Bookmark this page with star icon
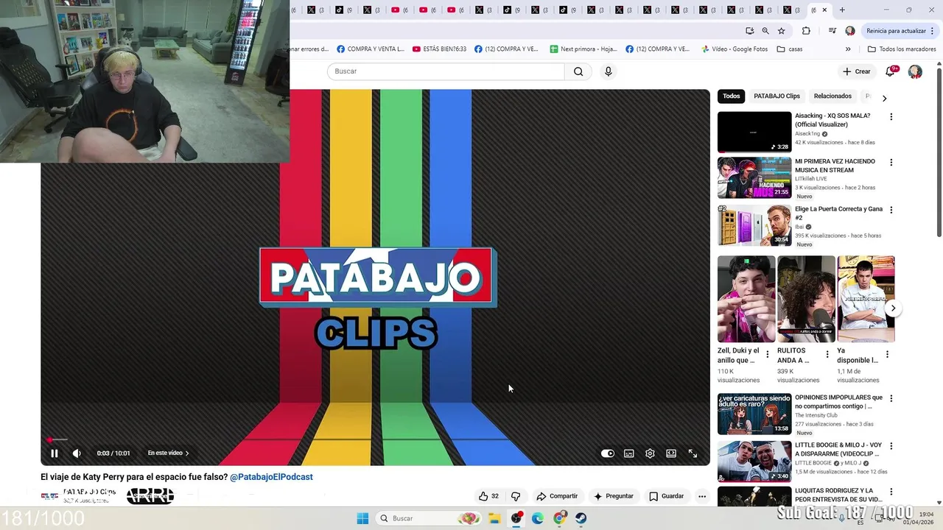Viewport: 943px width, 530px height. 782,31
